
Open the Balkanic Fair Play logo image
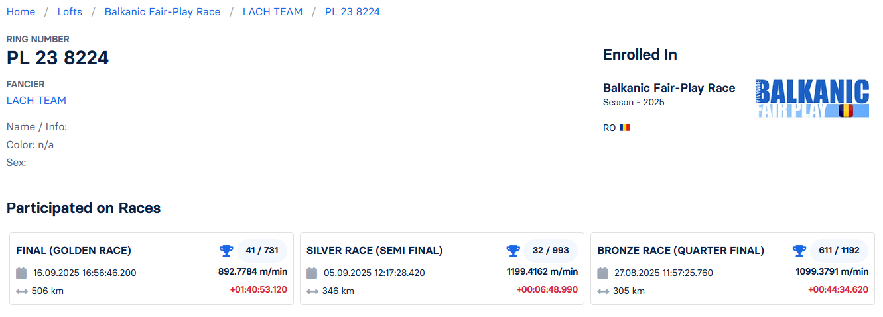(813, 99)
